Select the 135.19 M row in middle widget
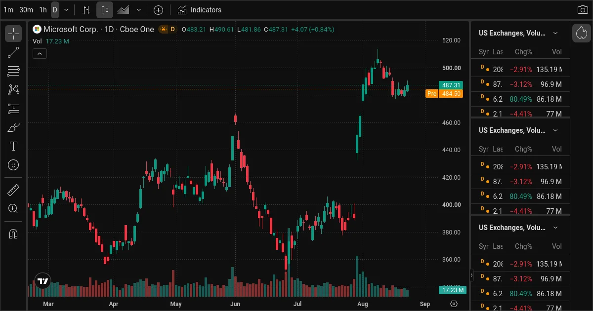This screenshot has height=311, width=593. 520,167
